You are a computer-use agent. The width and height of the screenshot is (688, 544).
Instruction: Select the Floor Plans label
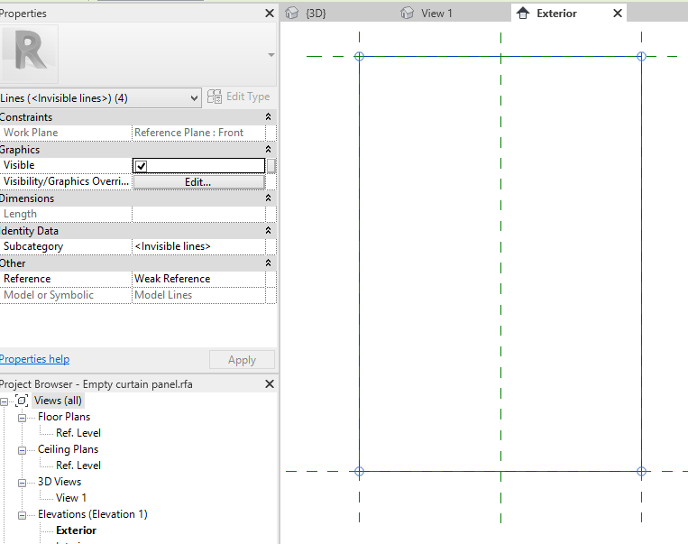point(64,417)
